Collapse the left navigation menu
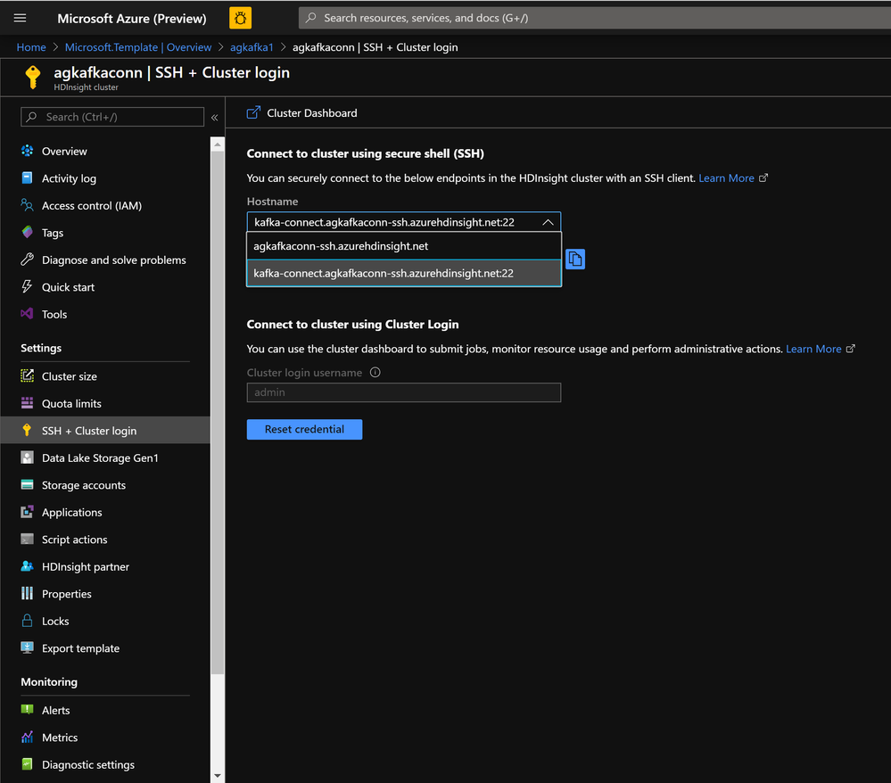Viewport: 891px width, 783px height. 215,117
